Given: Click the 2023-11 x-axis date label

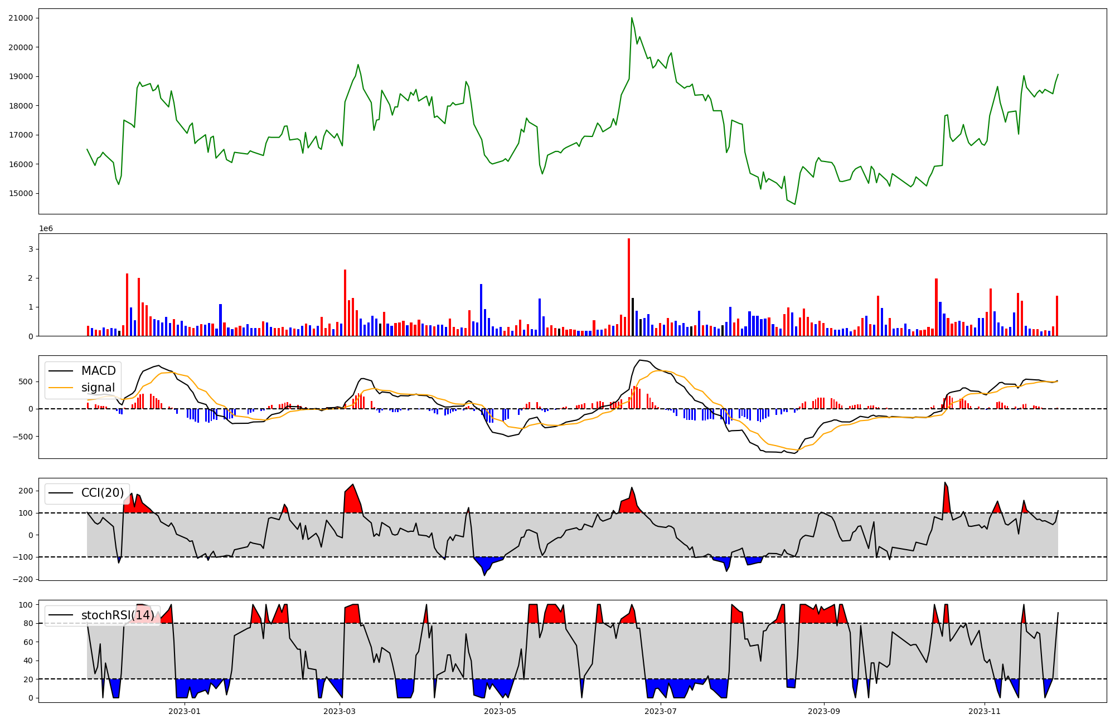Looking at the screenshot, I should click(x=985, y=711).
